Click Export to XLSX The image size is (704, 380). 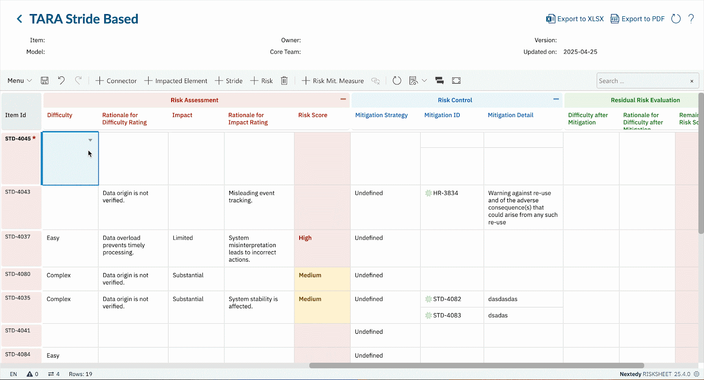575,19
